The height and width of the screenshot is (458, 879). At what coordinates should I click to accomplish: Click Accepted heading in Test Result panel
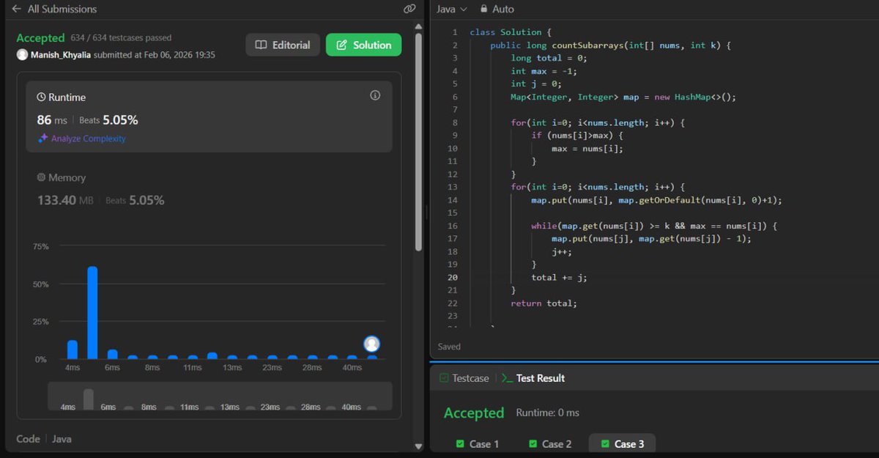(474, 413)
